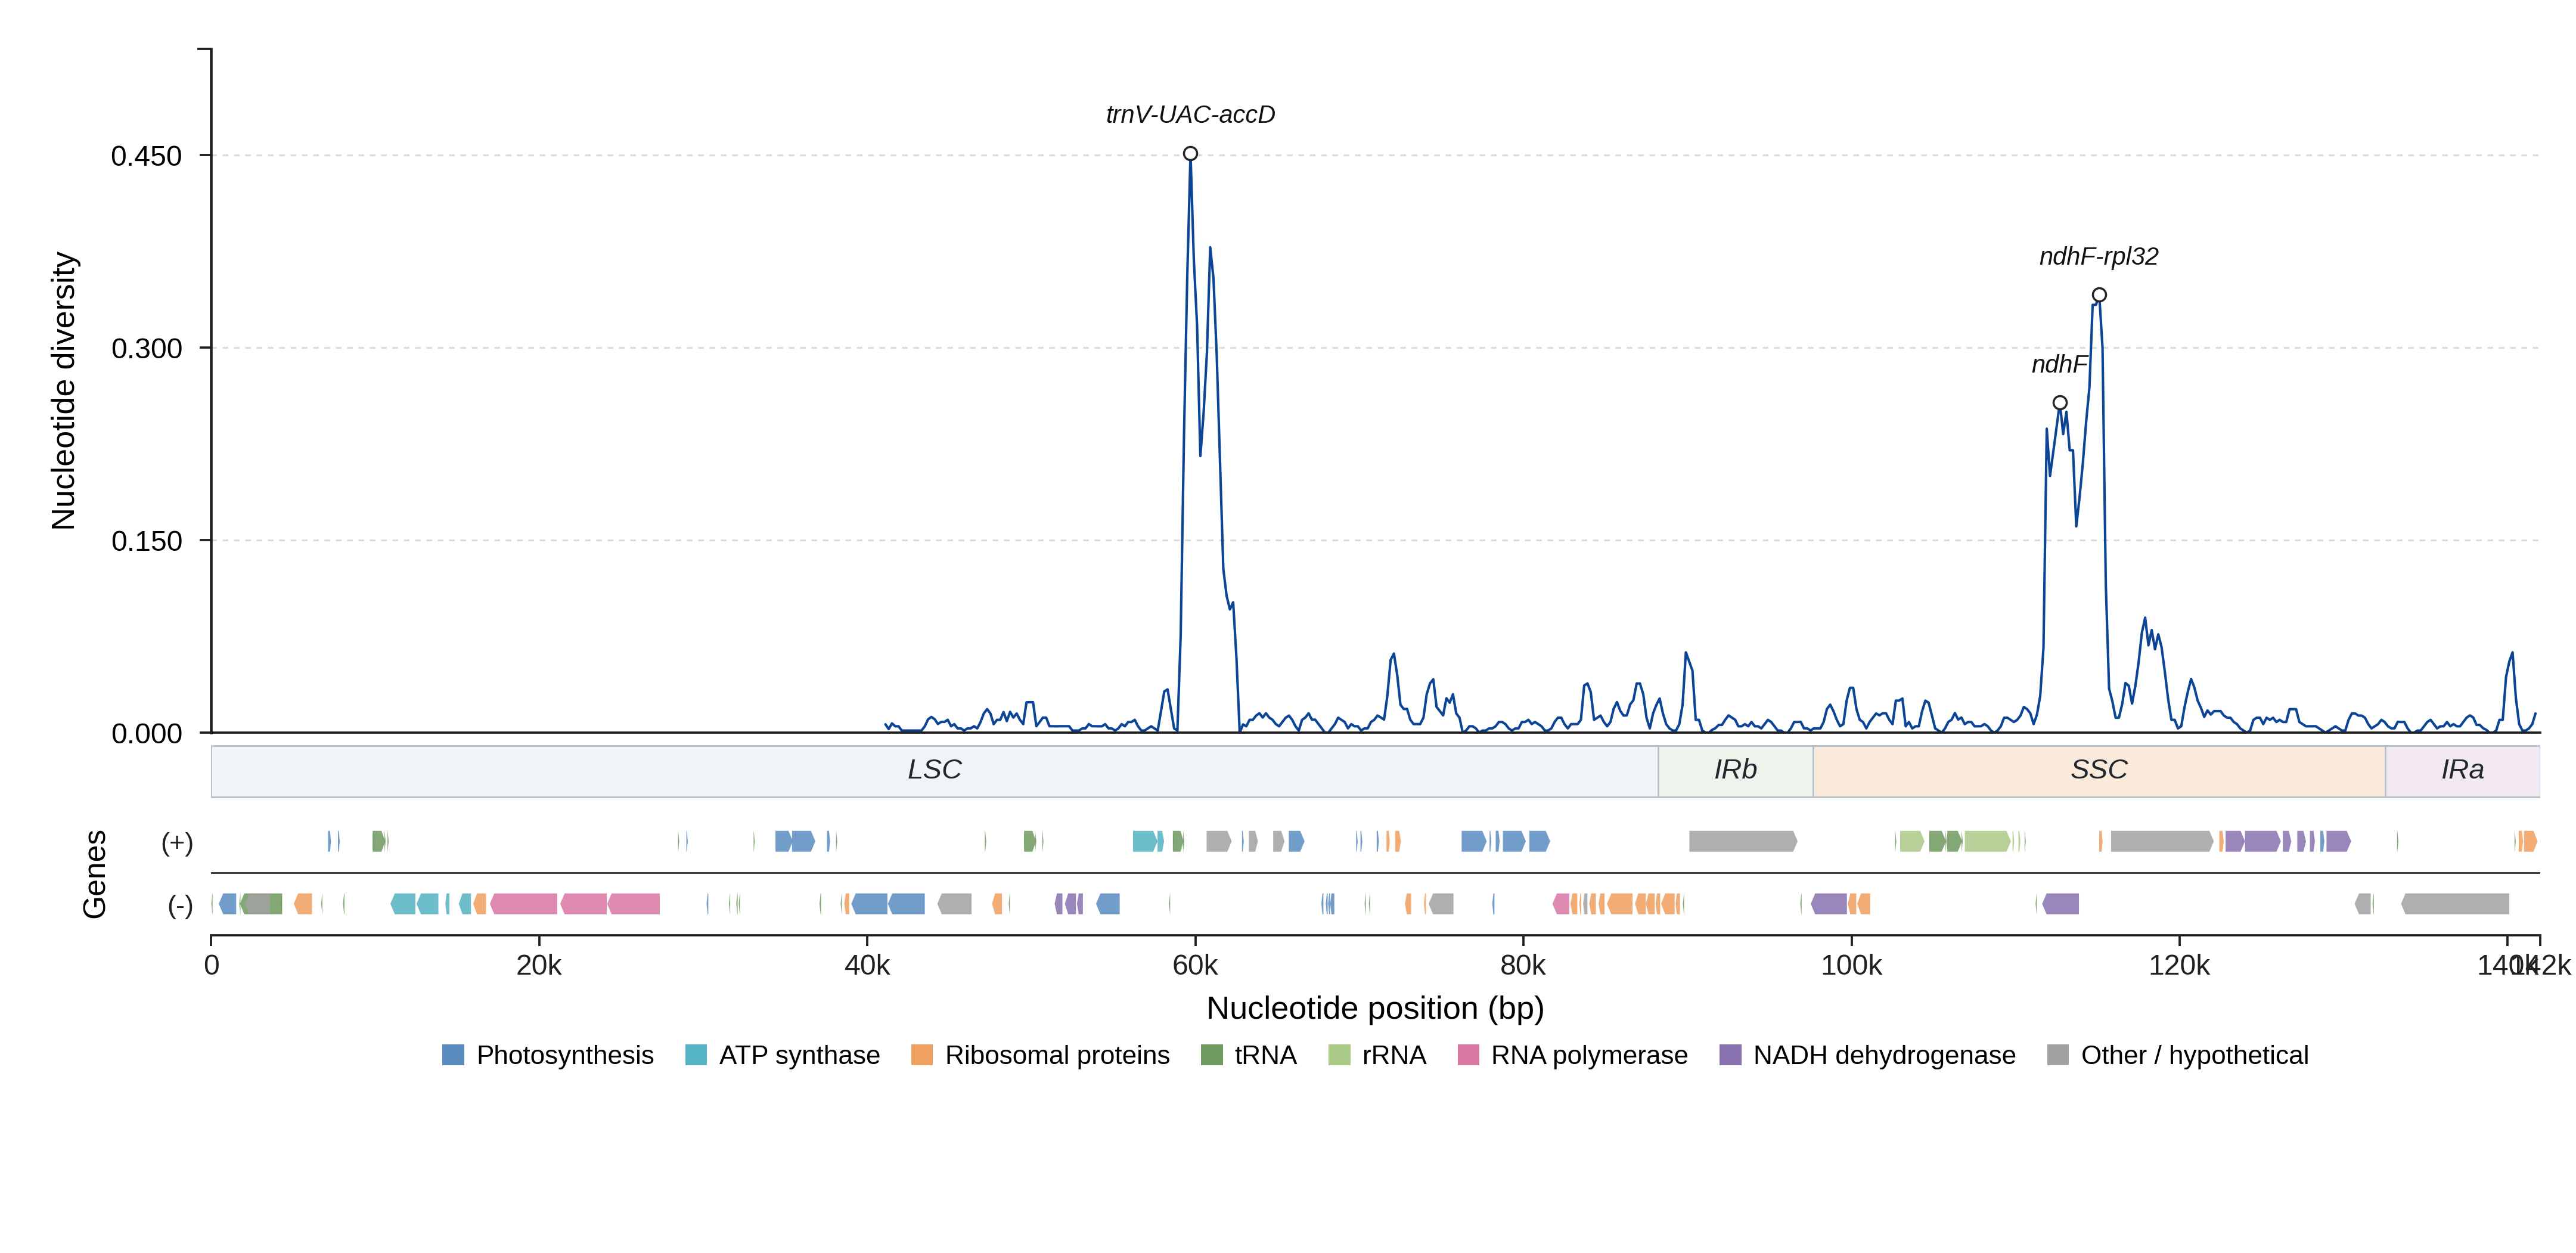Click the 0.150 y-axis tick label
Viewport: 2576px width, 1253px height.
pos(146,541)
